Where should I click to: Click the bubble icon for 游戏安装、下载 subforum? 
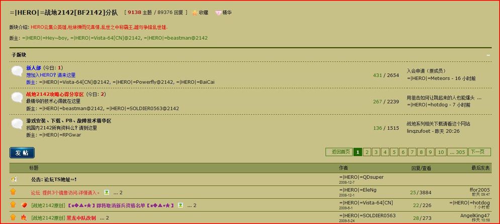click(17, 124)
